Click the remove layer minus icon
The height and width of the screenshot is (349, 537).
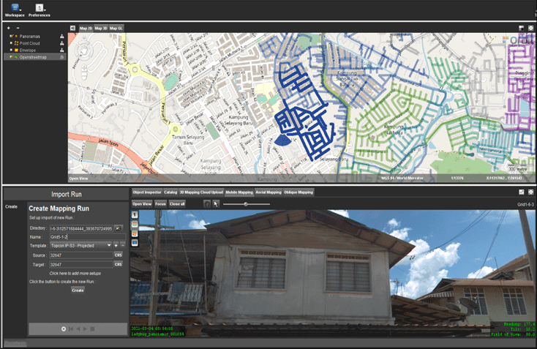coord(18,28)
